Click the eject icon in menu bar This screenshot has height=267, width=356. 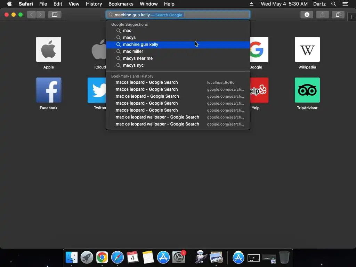click(x=252, y=4)
